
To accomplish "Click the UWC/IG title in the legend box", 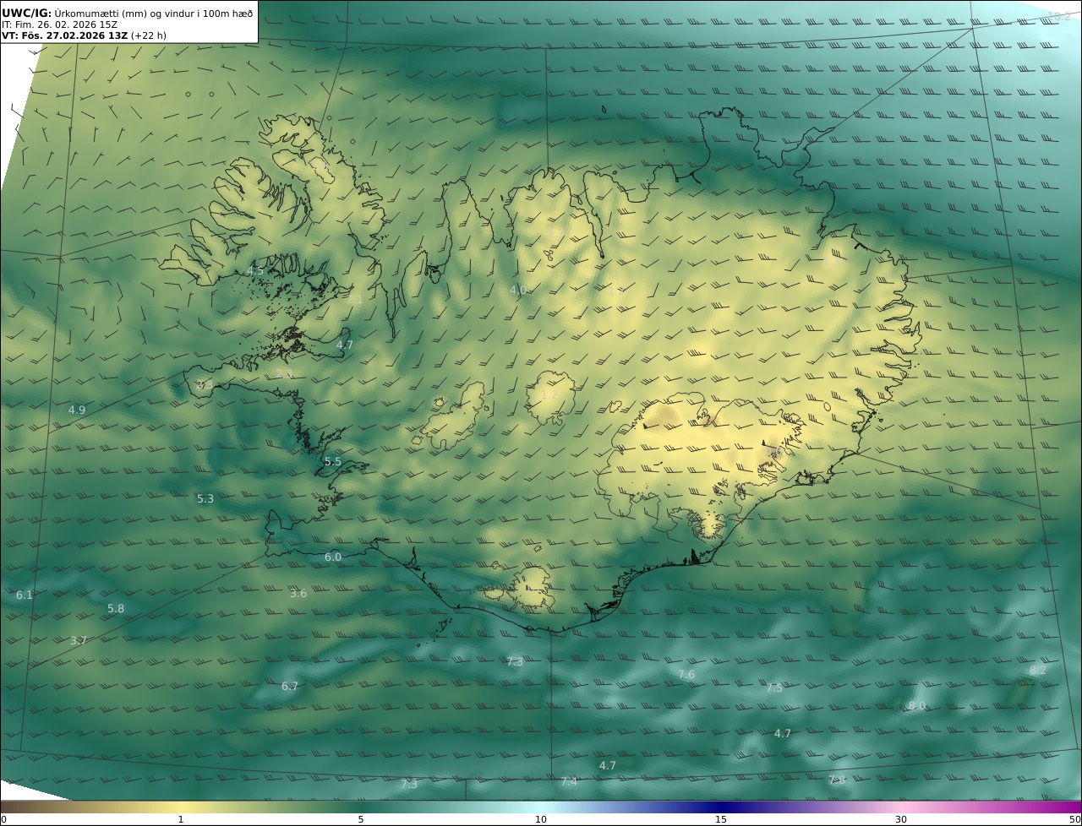I will [x=26, y=13].
